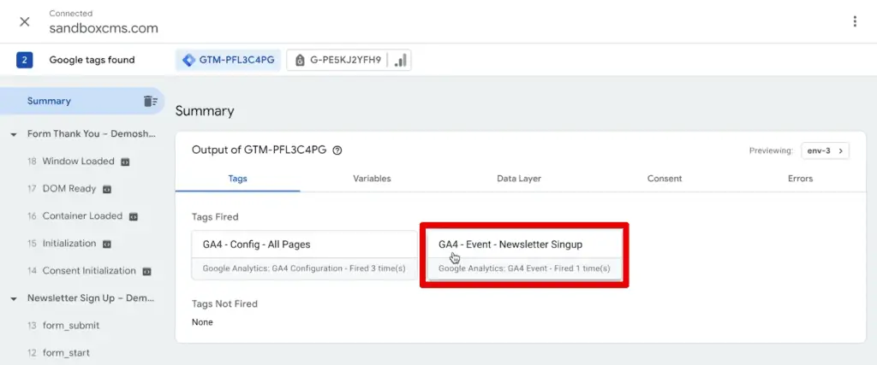Image resolution: width=877 pixels, height=365 pixels.
Task: Click the help icon next to Output title
Action: (x=337, y=150)
